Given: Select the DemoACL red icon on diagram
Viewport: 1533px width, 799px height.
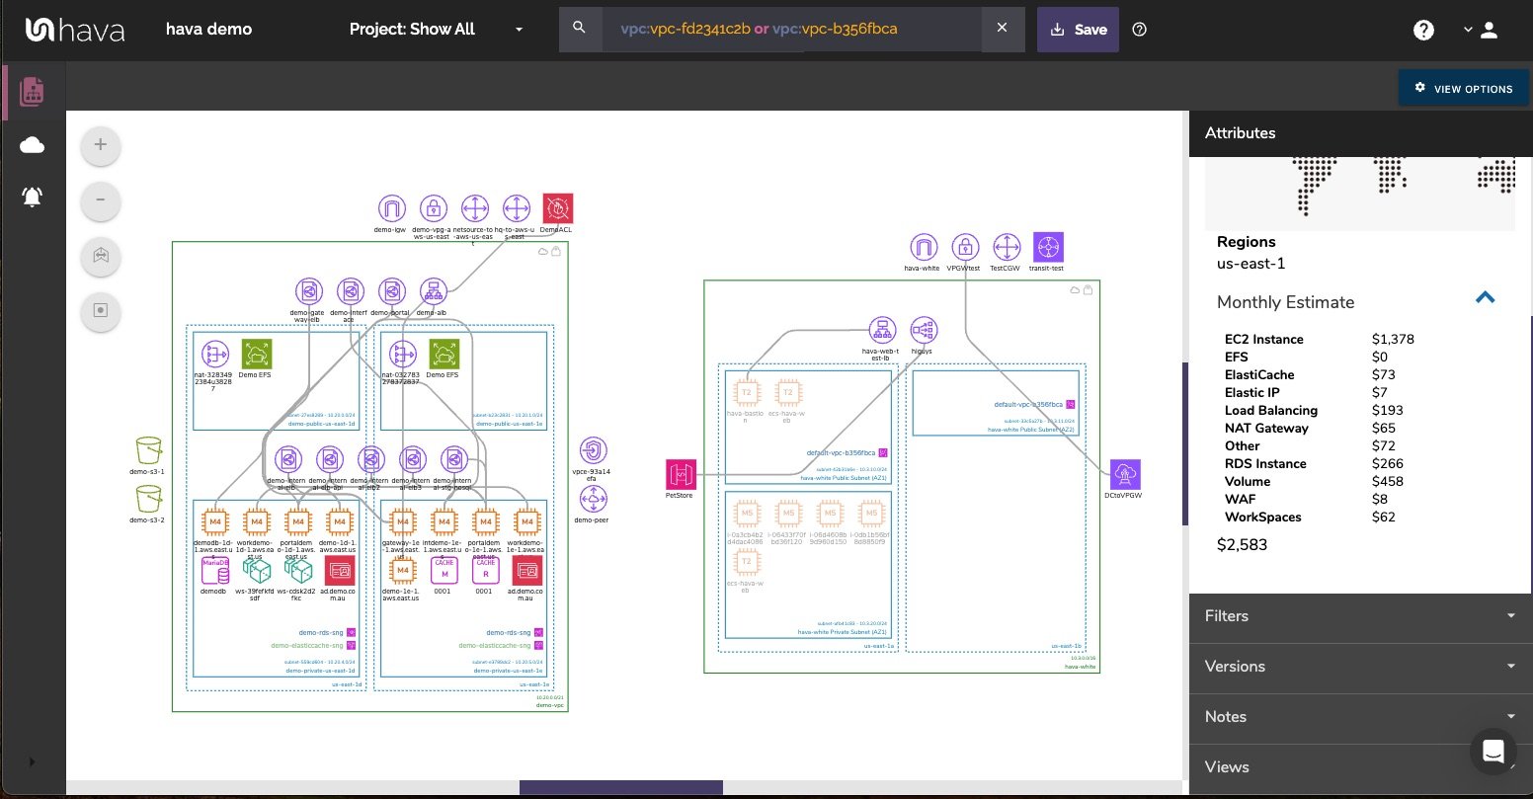Looking at the screenshot, I should click(x=557, y=208).
